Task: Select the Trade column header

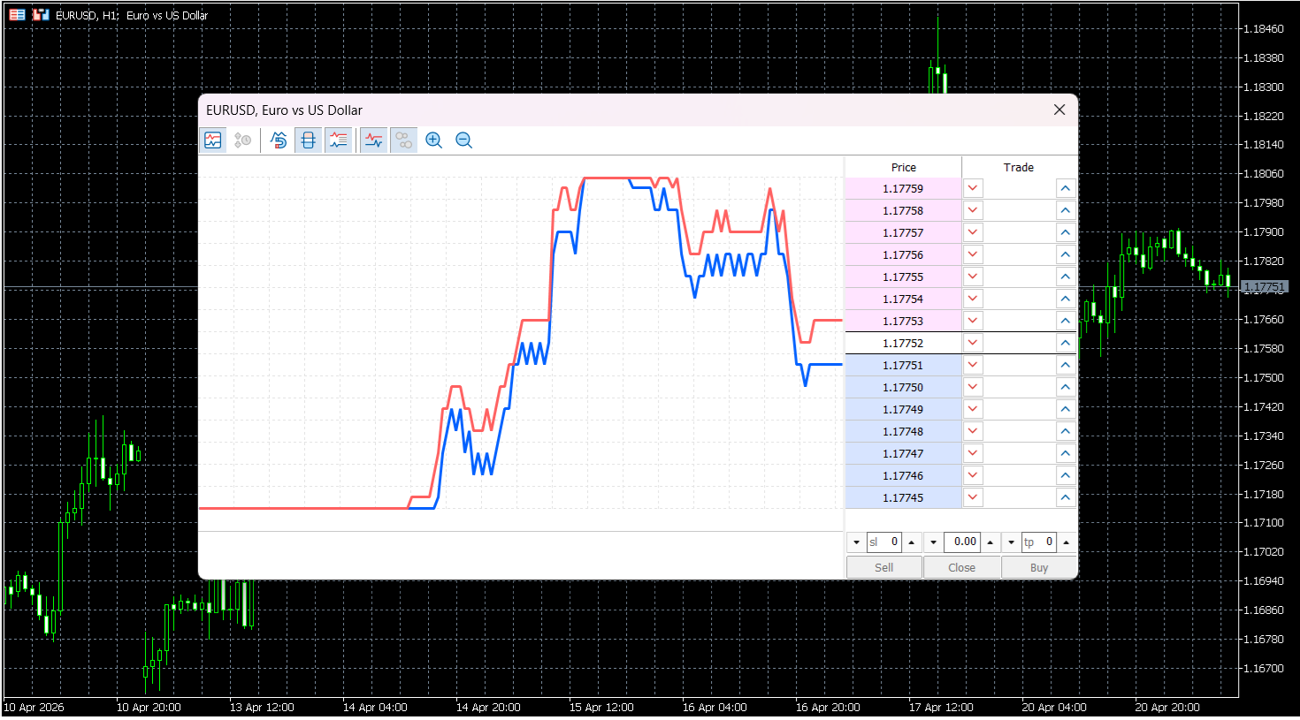Action: 1019,167
